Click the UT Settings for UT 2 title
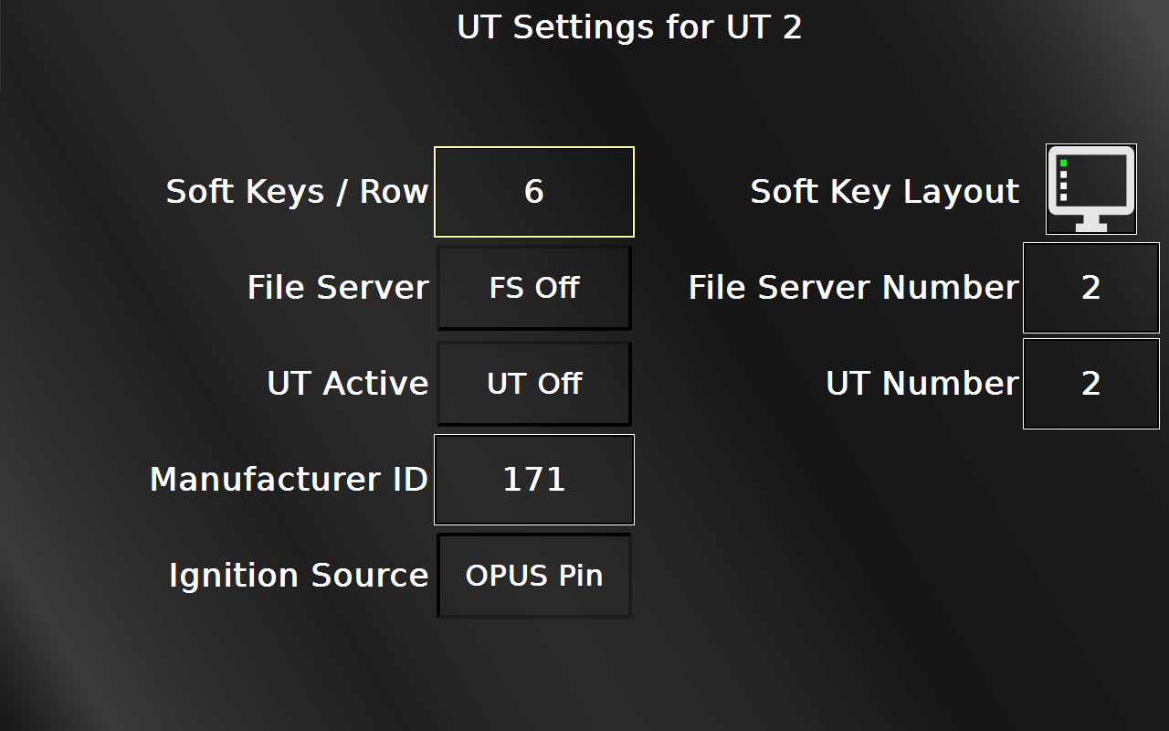The image size is (1169, 731). coord(628,27)
